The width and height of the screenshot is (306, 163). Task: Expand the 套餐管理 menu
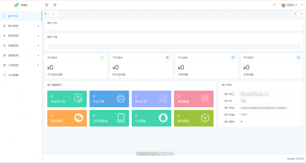(20, 46)
